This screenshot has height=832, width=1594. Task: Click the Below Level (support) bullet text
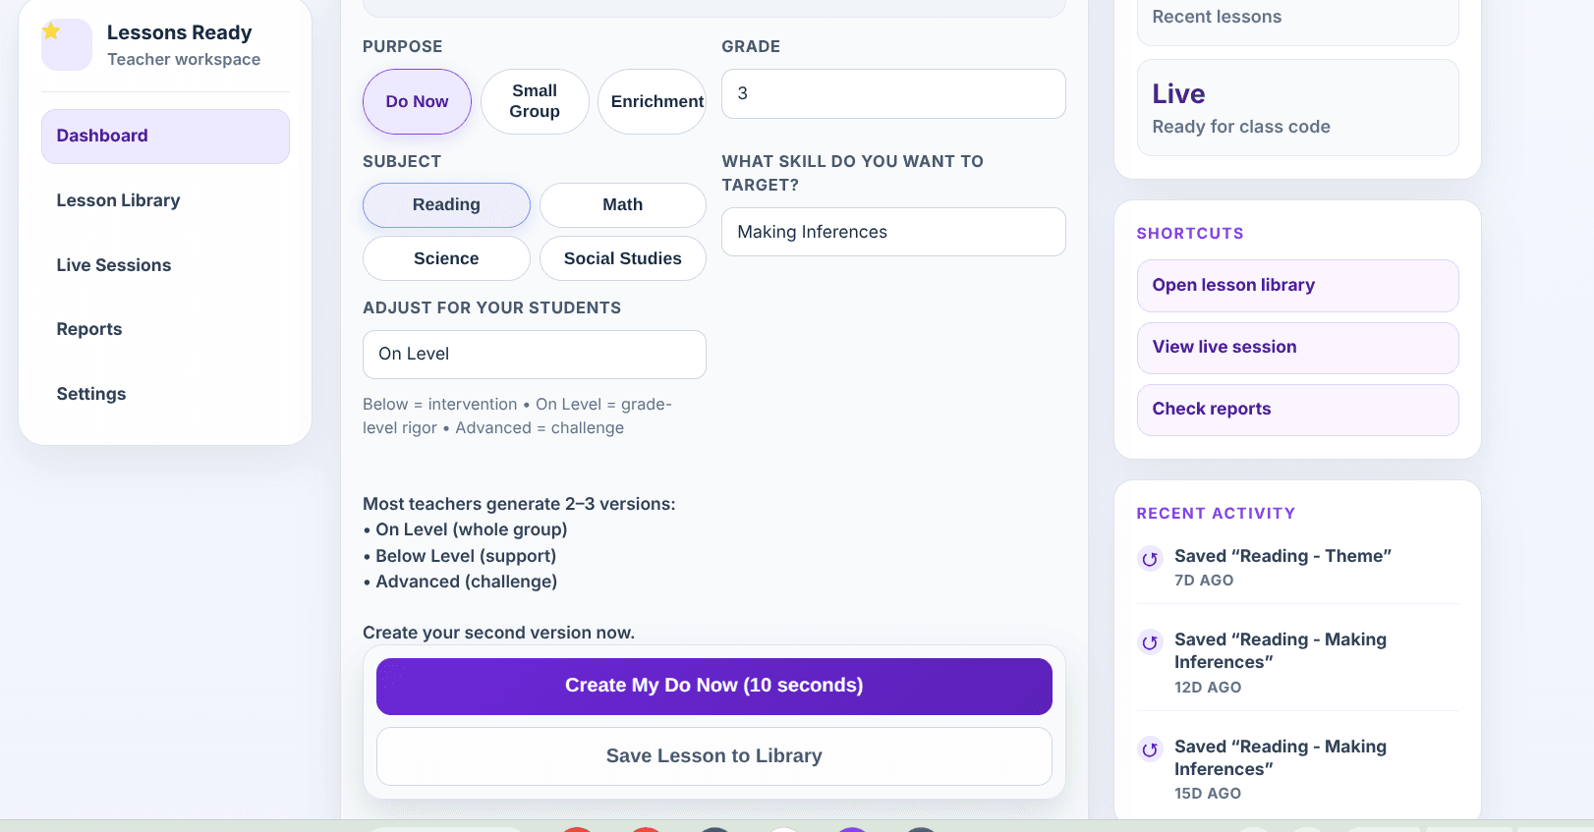coord(460,556)
